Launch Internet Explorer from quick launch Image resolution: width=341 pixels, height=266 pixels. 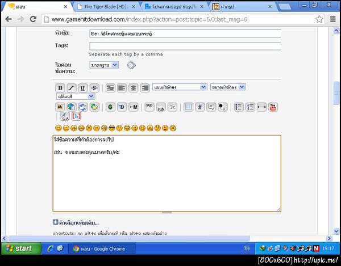click(51, 248)
